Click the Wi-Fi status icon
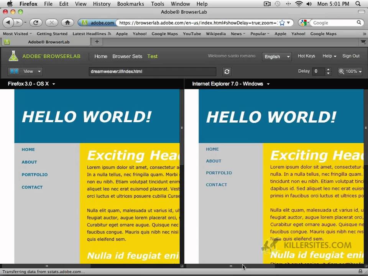 click(x=299, y=4)
